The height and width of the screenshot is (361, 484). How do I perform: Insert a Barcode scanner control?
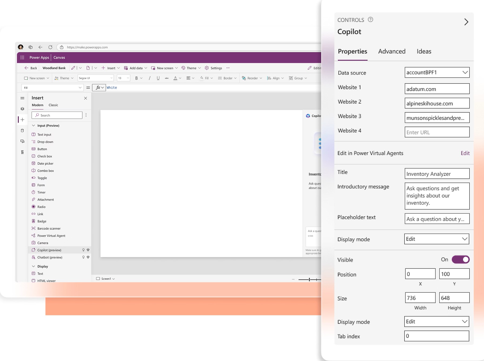(x=48, y=228)
